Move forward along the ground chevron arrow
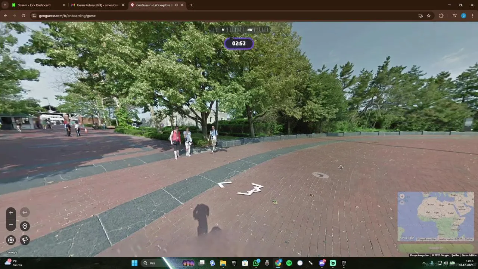The image size is (478, 269). [225, 184]
